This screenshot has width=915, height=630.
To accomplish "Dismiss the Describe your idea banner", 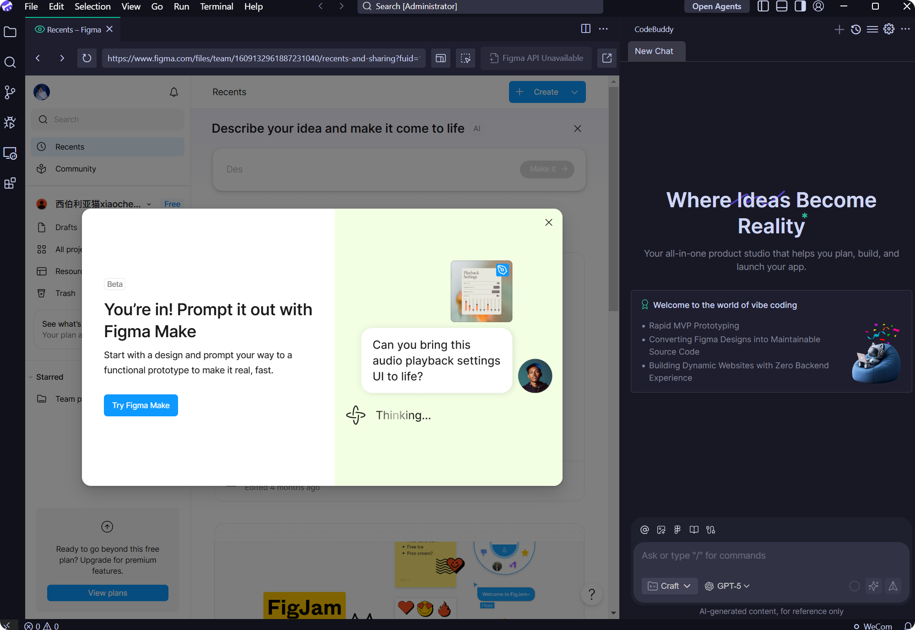I will tap(578, 129).
